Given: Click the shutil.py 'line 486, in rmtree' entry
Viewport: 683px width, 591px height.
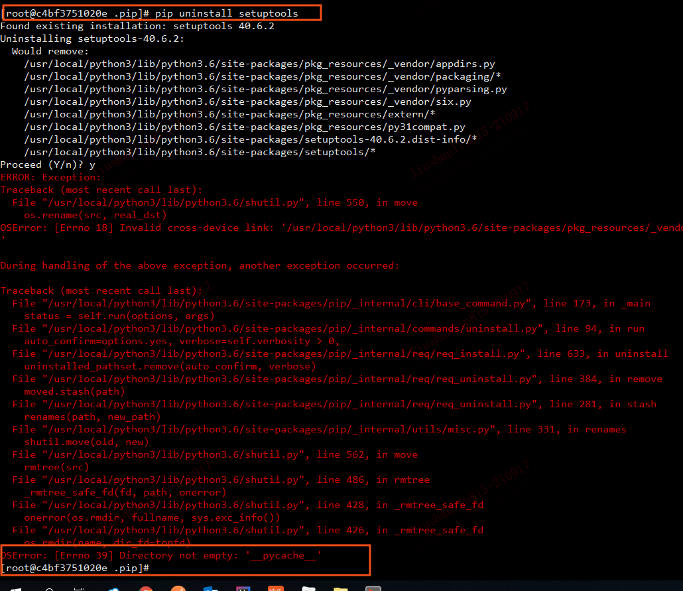Looking at the screenshot, I should click(221, 481).
